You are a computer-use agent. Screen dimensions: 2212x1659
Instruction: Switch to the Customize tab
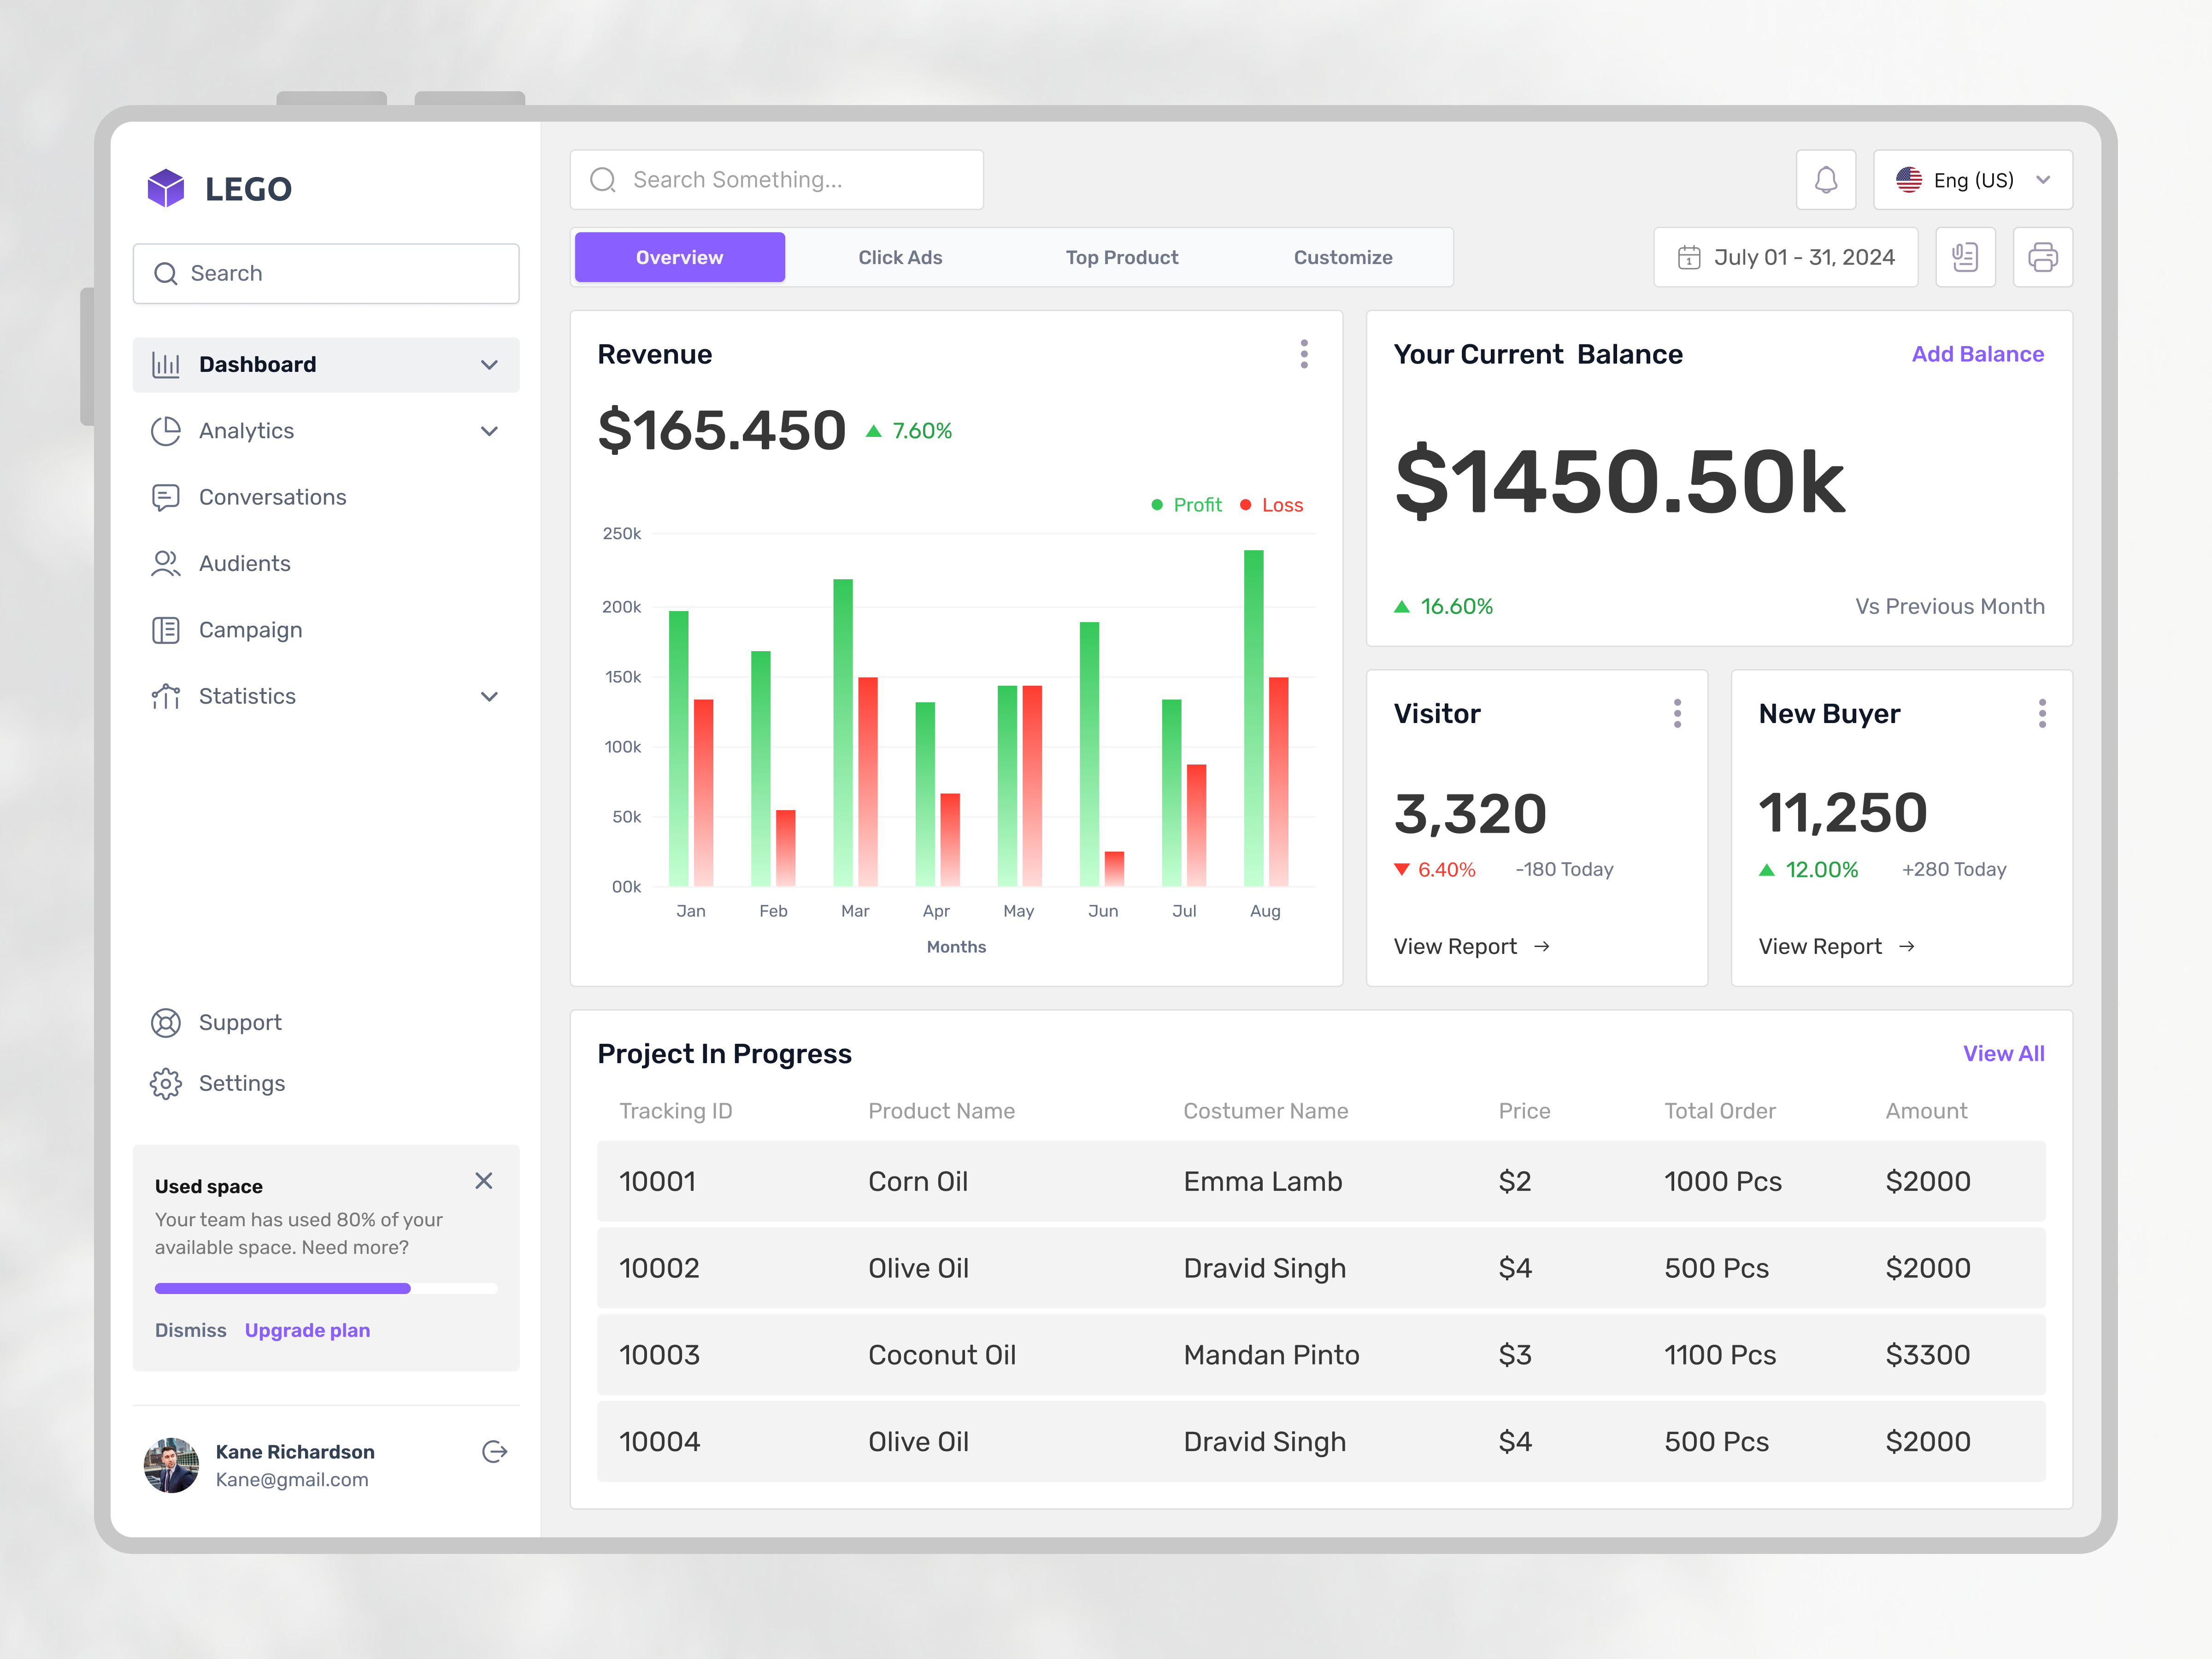pos(1343,257)
